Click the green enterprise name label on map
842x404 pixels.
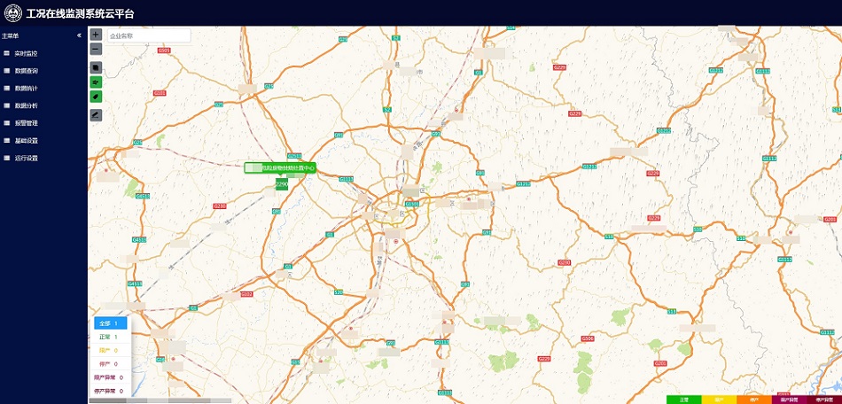[x=280, y=168]
